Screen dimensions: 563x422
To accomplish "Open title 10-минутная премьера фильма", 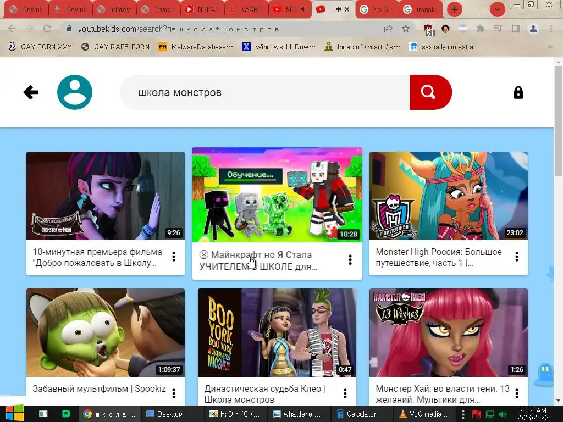I will point(97,257).
